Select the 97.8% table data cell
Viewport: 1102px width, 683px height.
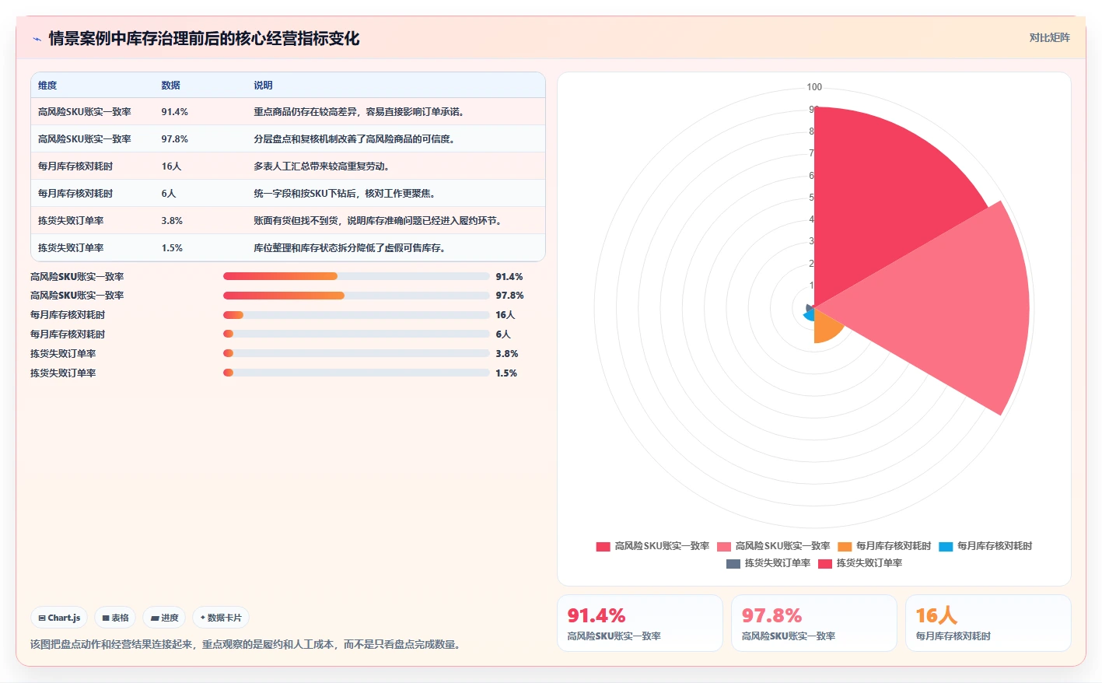point(175,139)
